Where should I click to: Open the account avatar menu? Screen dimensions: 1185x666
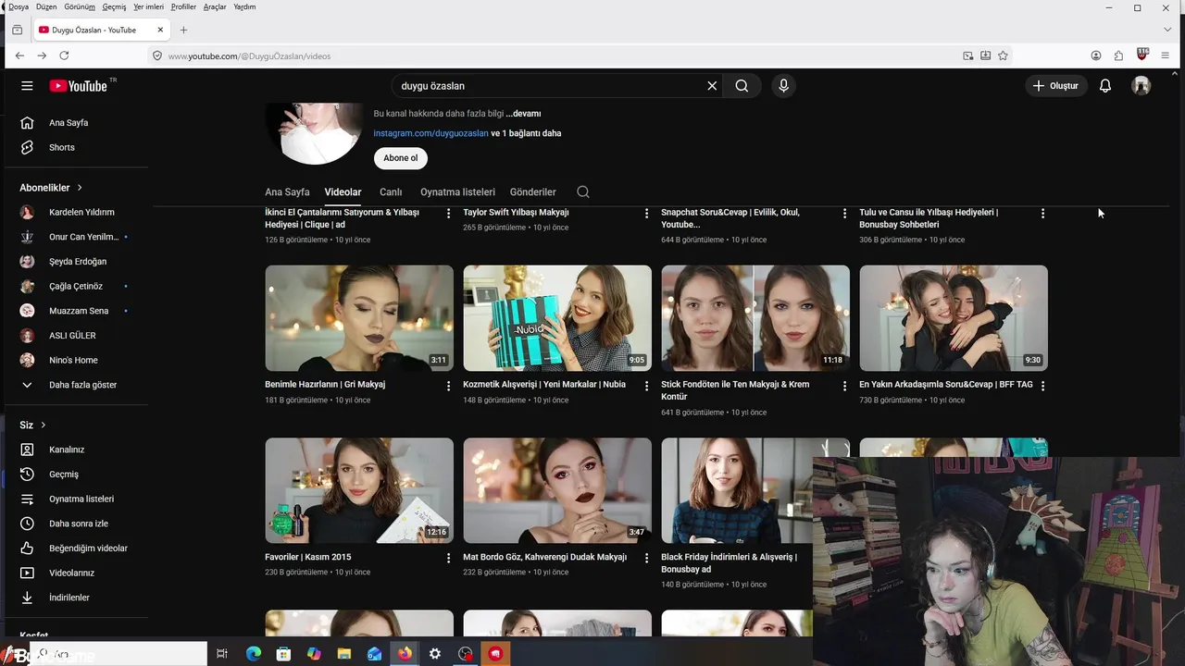(1141, 86)
